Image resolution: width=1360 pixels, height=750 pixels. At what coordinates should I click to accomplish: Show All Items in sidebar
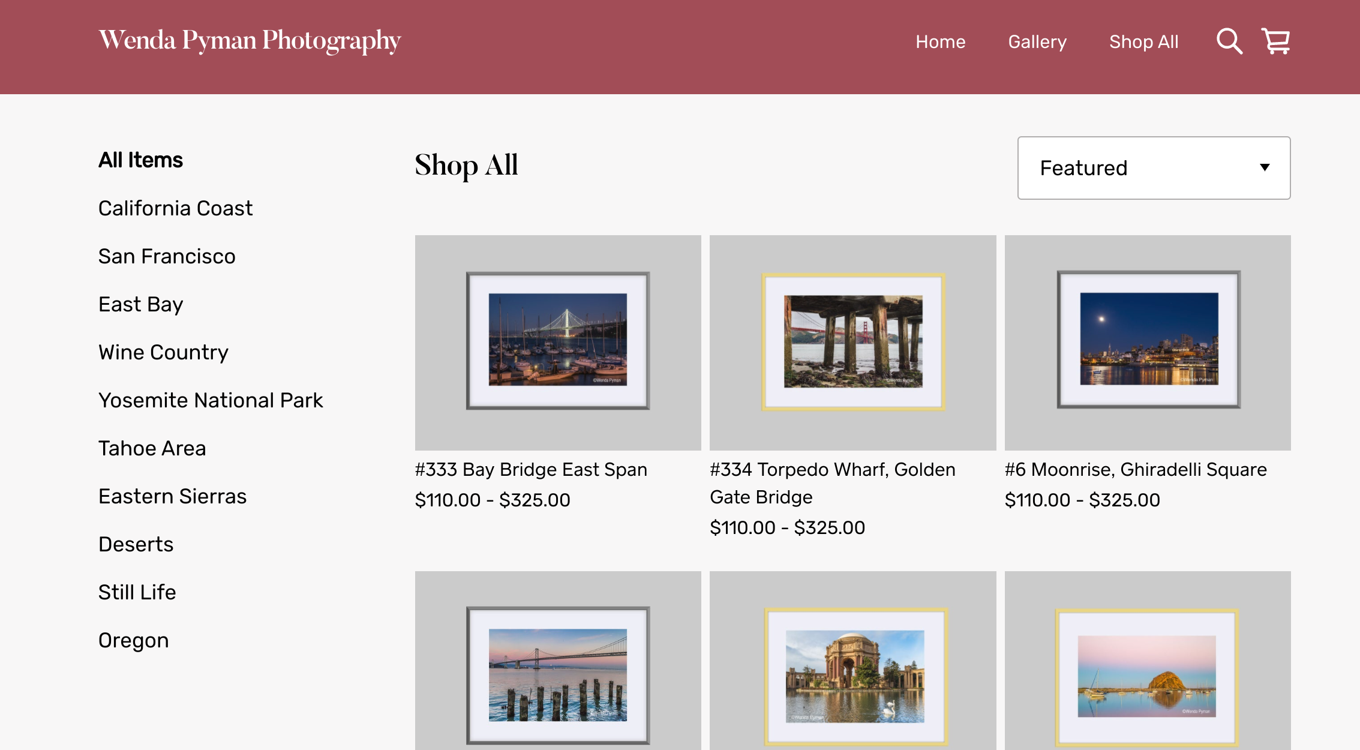140,160
